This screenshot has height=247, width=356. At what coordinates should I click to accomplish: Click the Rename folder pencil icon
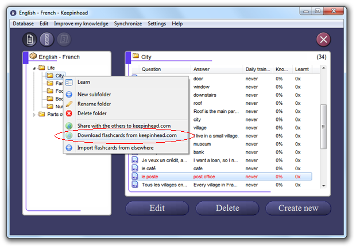(69, 104)
